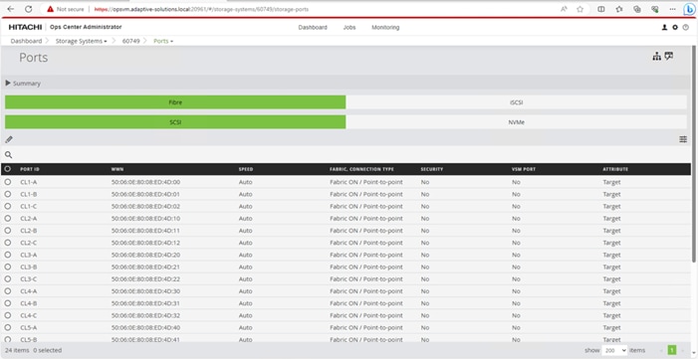Click the ports search input field
Viewport: 698px width, 359px height.
[351, 155]
